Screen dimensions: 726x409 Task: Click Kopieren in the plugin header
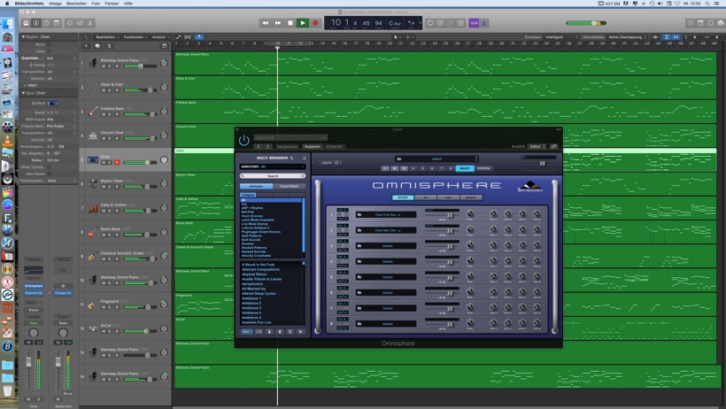[x=313, y=146]
